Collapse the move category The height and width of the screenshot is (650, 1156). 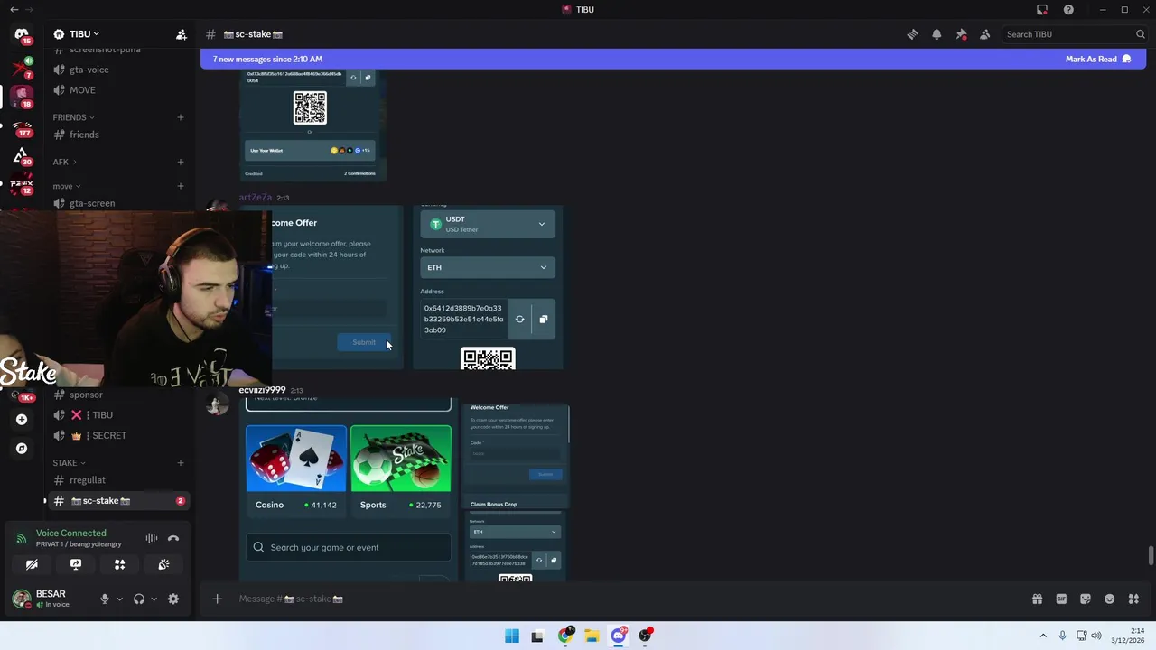67,186
